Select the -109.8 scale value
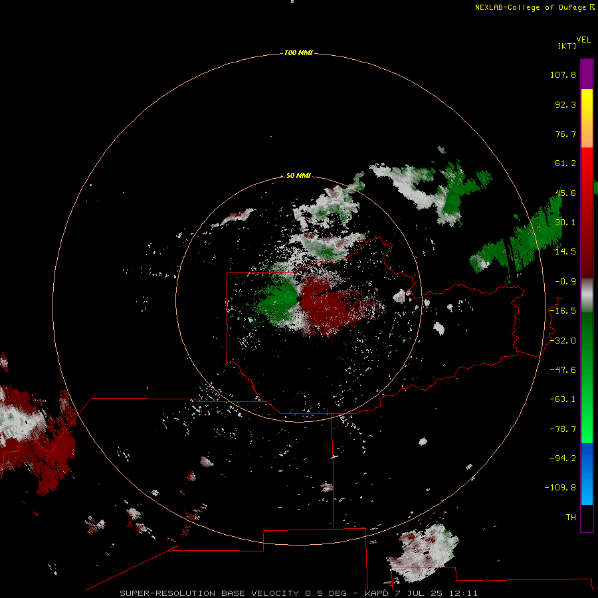The width and height of the screenshot is (598, 598). (560, 488)
